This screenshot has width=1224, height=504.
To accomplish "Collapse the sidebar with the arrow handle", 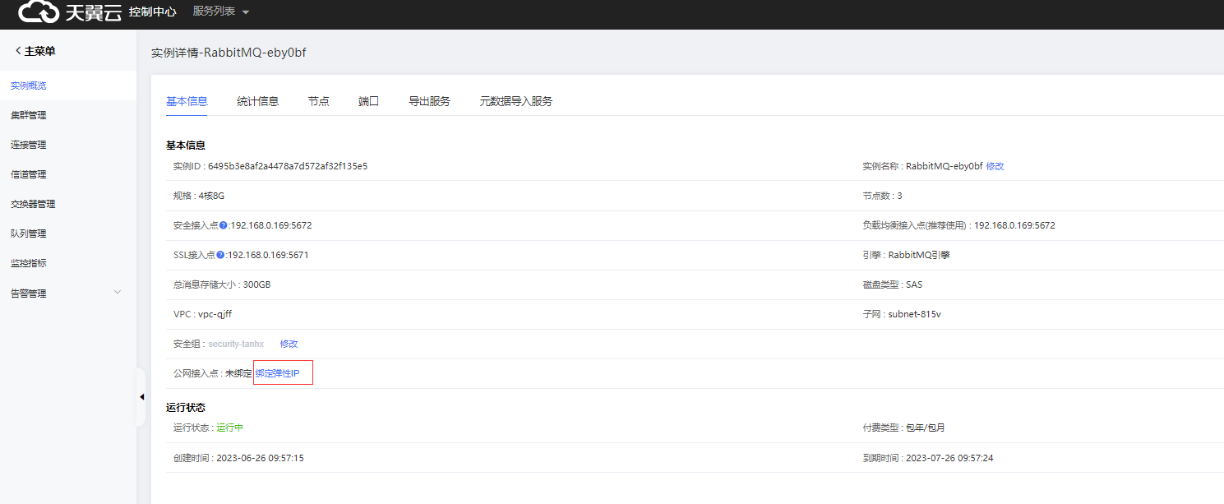I will (141, 397).
